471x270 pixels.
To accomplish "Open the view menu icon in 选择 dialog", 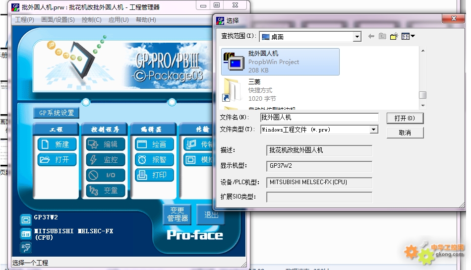I will 408,36.
